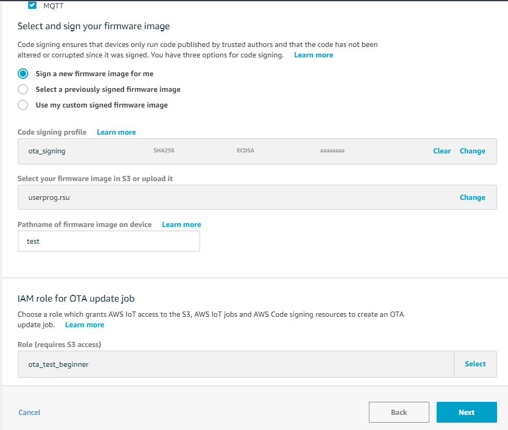Screen dimensions: 508x430
Task: Click the Back button
Action: (x=399, y=412)
